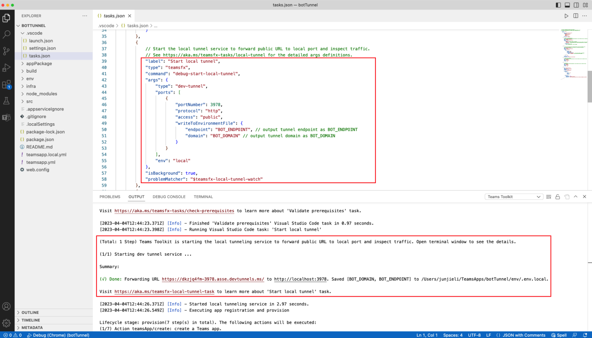
Task: Open the Source Control view
Action: coord(6,51)
